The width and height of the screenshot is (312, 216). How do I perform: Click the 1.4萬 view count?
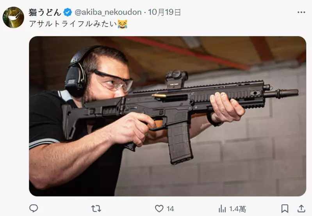(x=237, y=209)
